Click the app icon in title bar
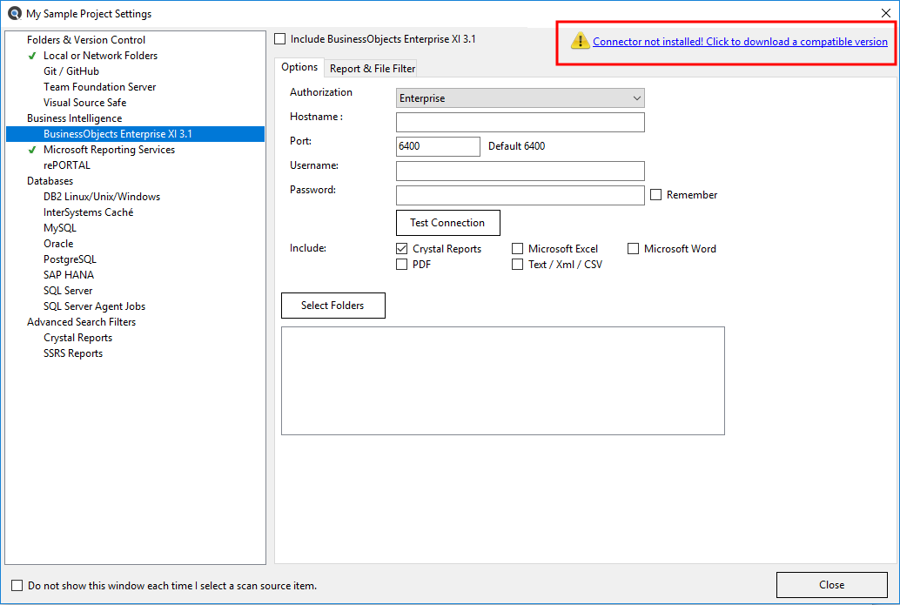900x605 pixels. coord(14,13)
